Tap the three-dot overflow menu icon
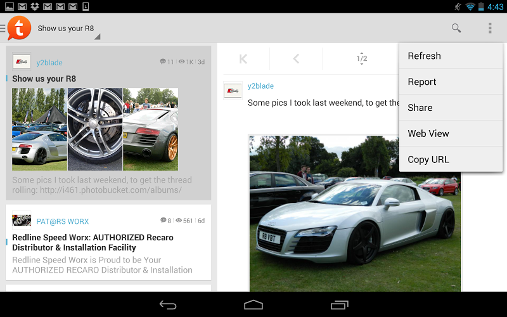 (x=490, y=28)
